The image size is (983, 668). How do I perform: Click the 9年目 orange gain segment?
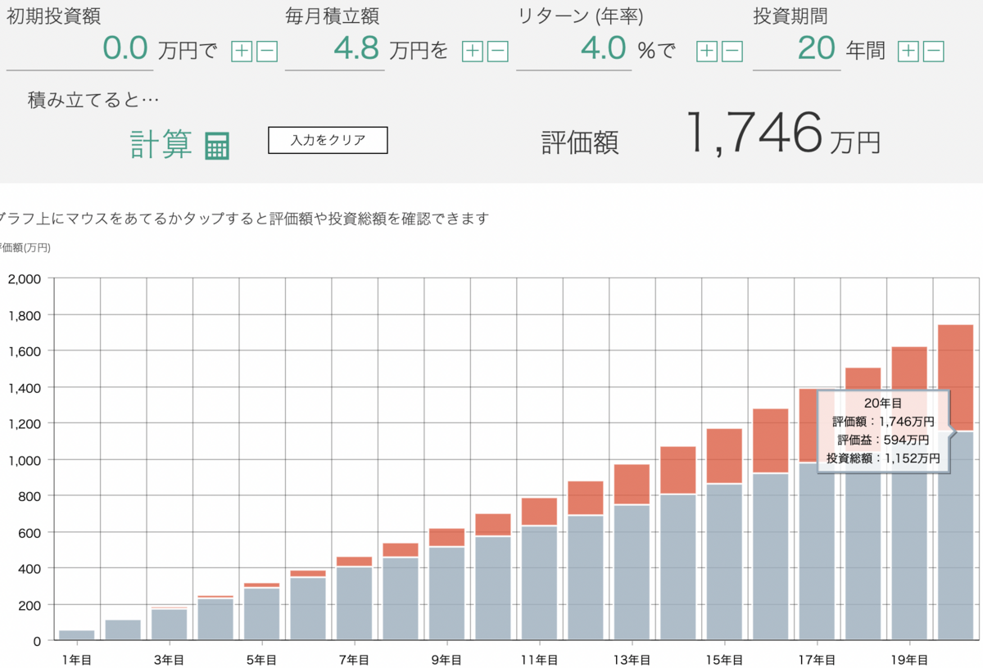pyautogui.click(x=447, y=537)
